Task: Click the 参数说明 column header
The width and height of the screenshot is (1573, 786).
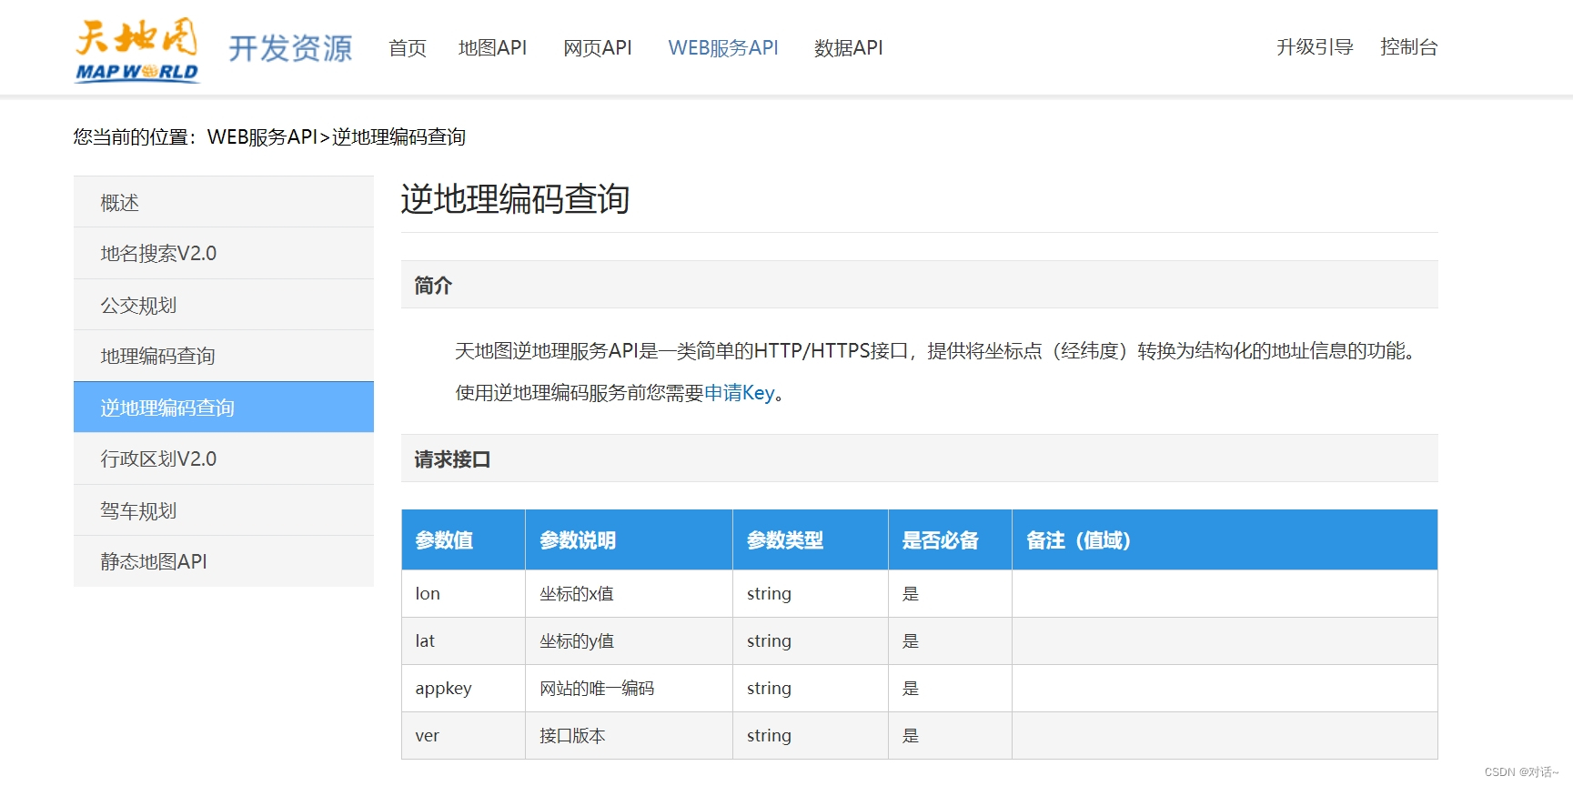Action: click(x=629, y=539)
